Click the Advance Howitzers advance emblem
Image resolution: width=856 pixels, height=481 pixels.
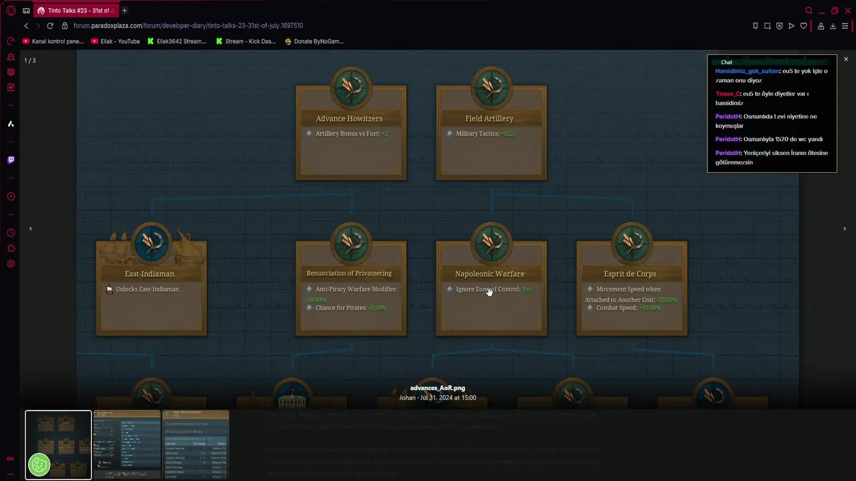[351, 87]
